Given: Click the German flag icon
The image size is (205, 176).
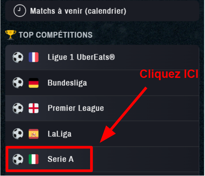Looking at the screenshot, I should [33, 83].
